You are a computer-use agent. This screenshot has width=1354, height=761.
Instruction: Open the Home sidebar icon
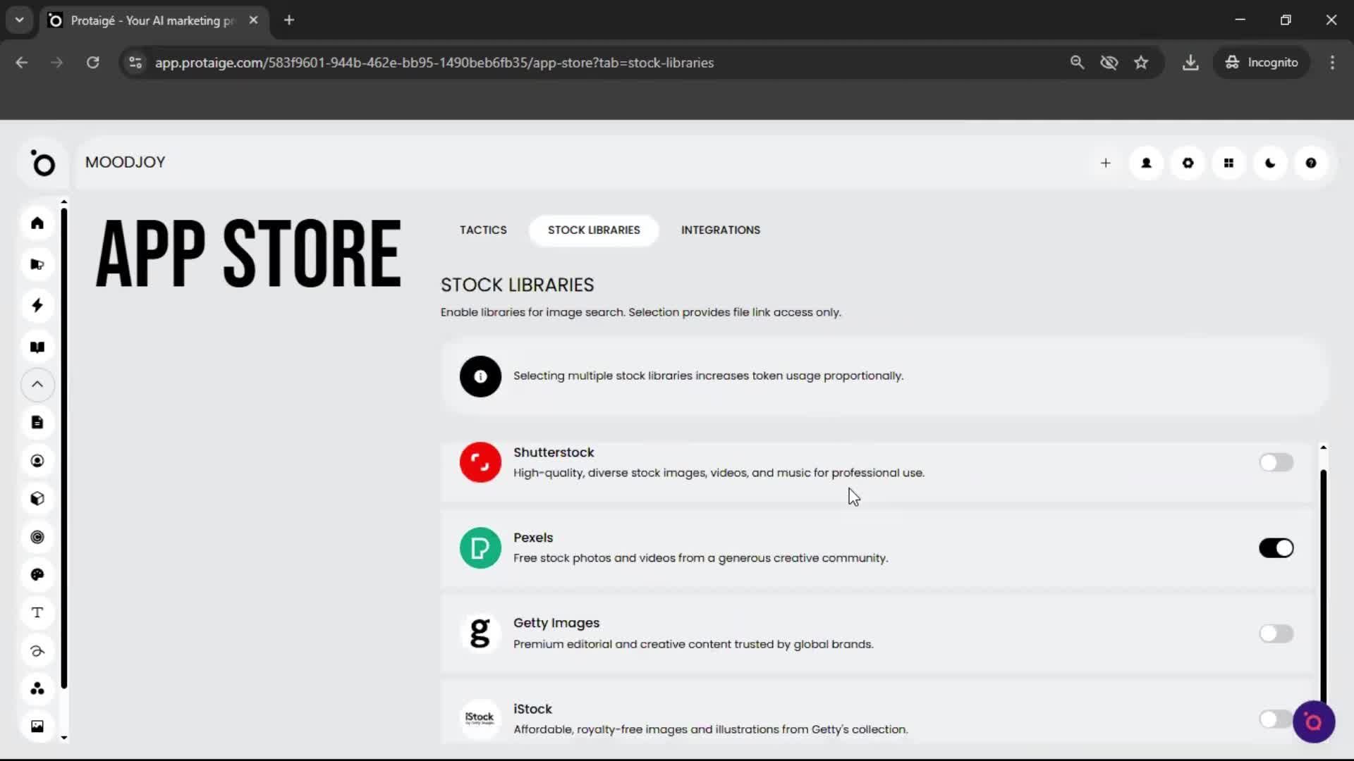pos(37,223)
